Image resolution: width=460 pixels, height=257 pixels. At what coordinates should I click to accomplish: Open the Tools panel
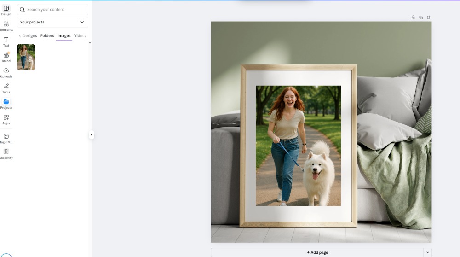coord(6,88)
